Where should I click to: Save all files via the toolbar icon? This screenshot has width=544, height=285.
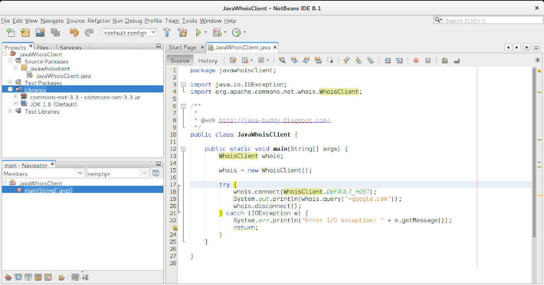55,32
